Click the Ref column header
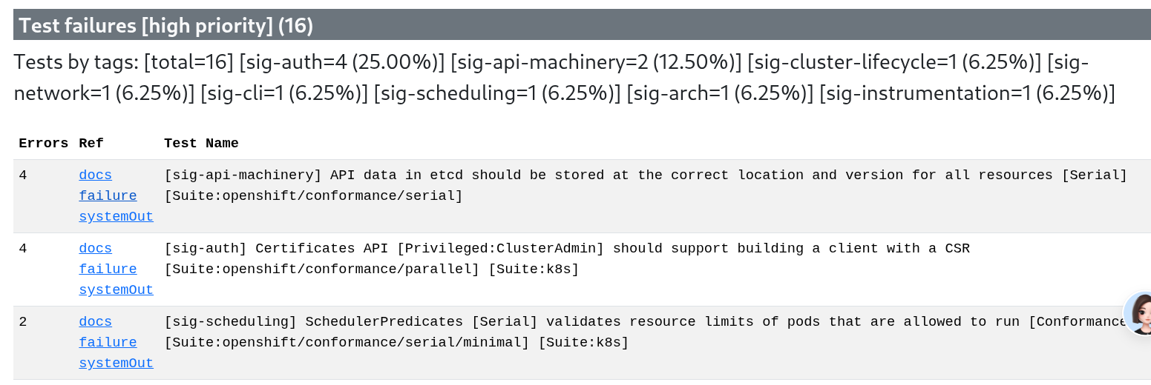 tap(91, 144)
